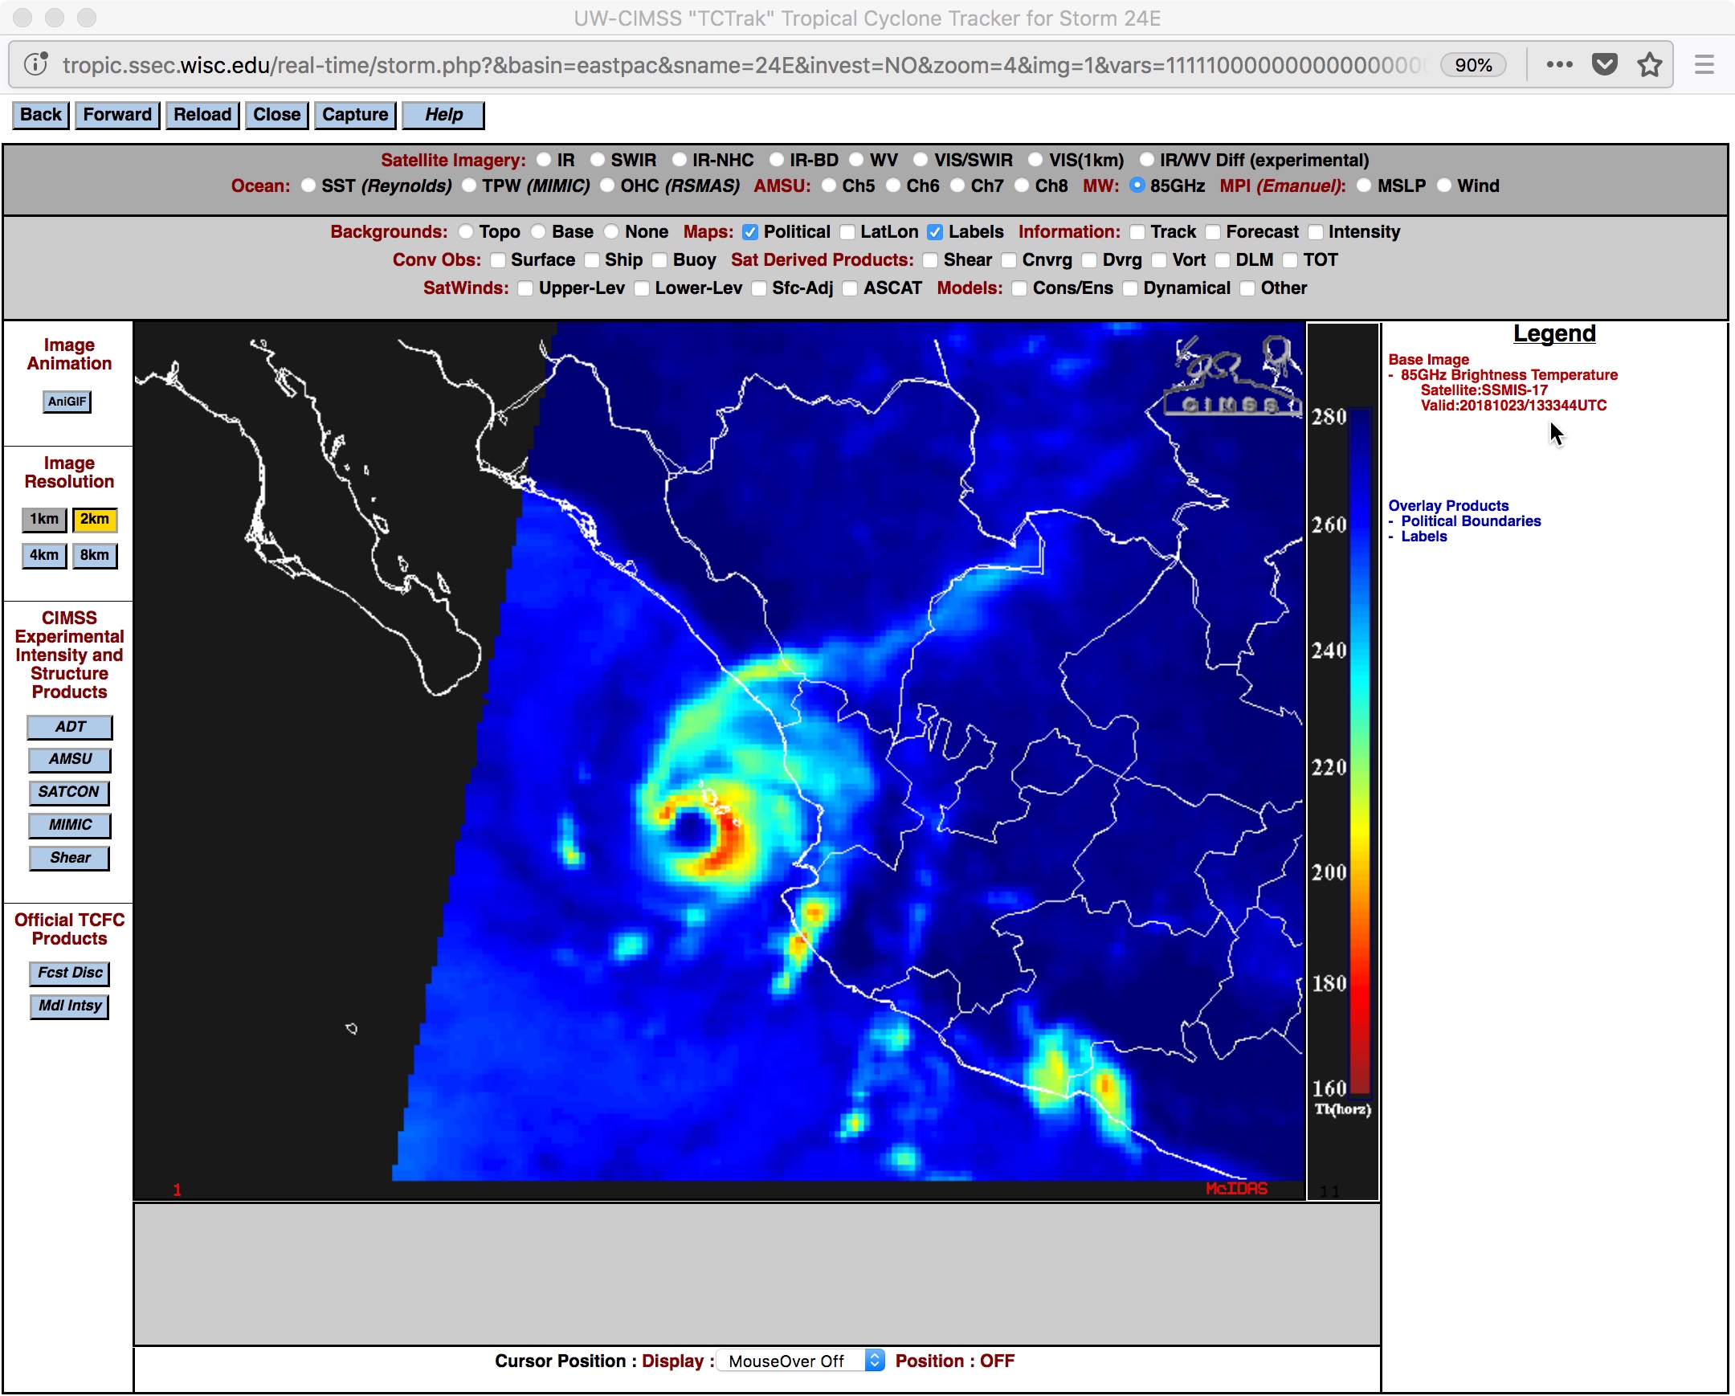Enable the Intensity information checkbox
The height and width of the screenshot is (1396, 1735).
click(x=1316, y=232)
